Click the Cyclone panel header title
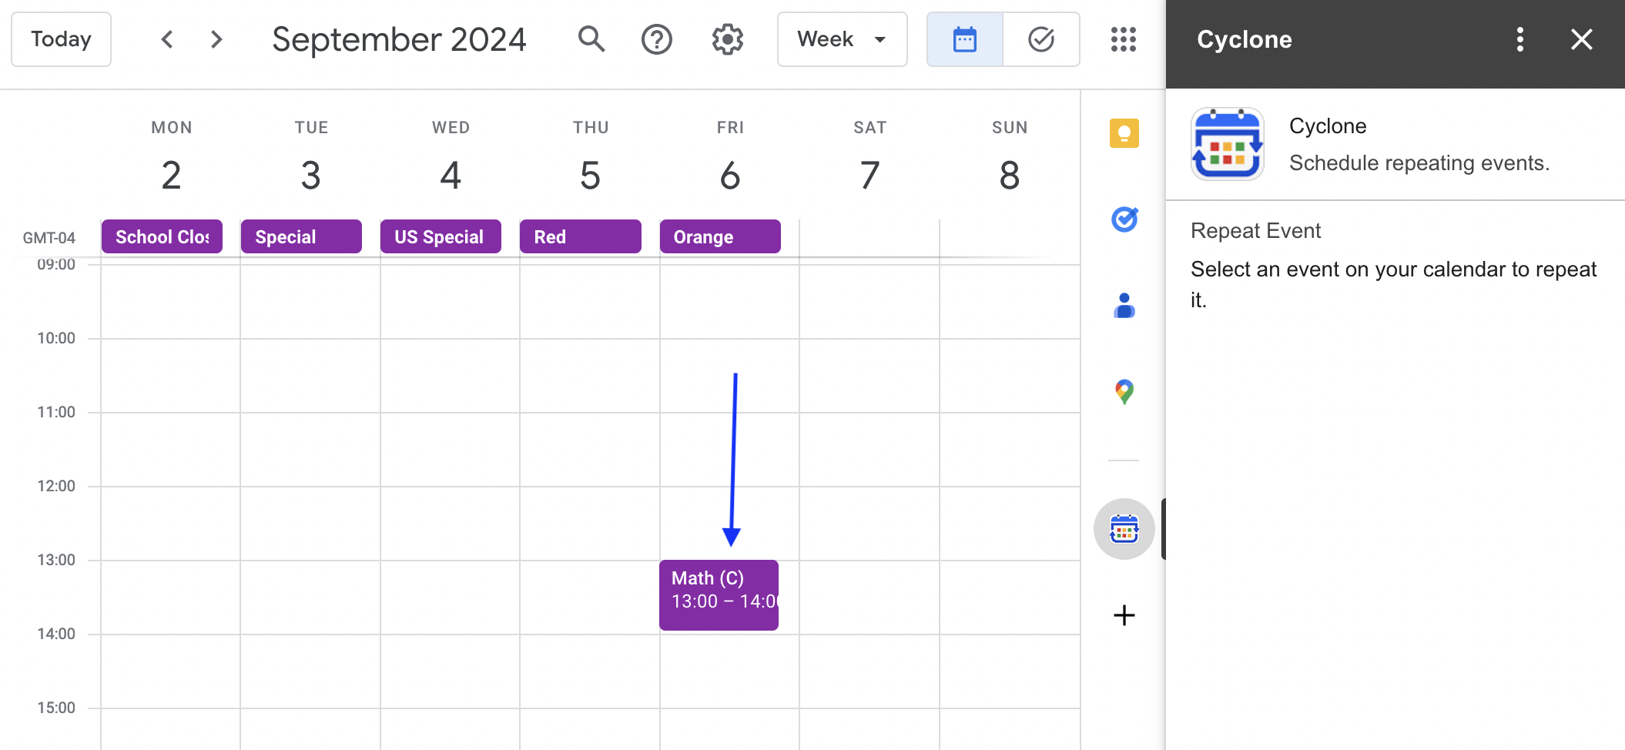 click(1245, 39)
